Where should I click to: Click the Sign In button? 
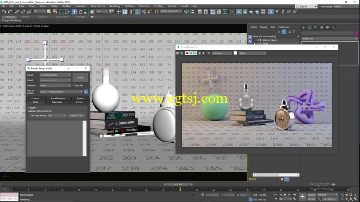coord(306,6)
